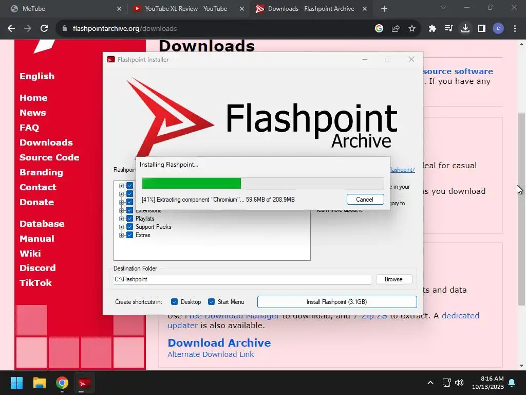Expand the Extensions tree node

click(x=121, y=210)
